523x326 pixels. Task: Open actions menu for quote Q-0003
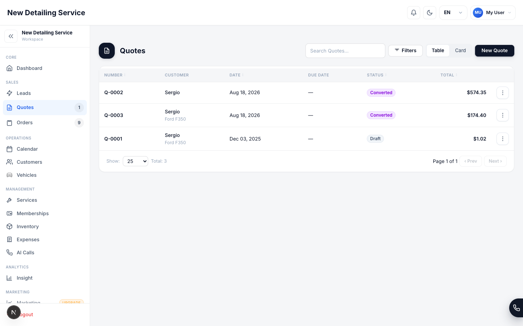(503, 115)
